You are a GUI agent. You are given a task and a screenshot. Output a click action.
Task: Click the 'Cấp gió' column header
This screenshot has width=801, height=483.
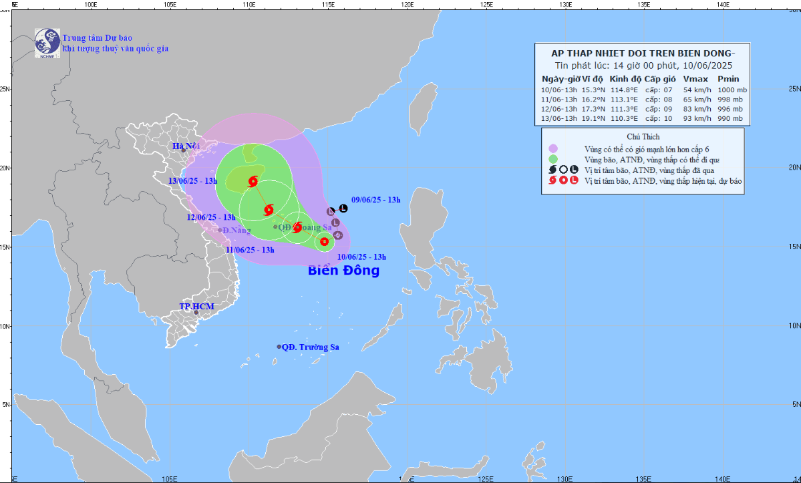[660, 79]
